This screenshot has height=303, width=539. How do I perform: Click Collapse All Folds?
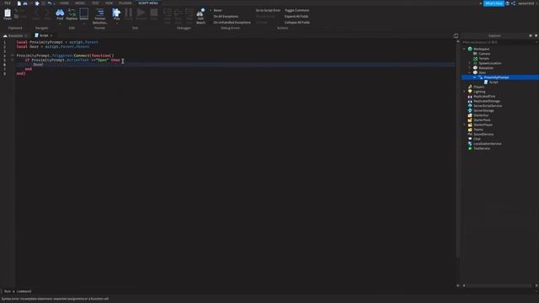pyautogui.click(x=297, y=23)
